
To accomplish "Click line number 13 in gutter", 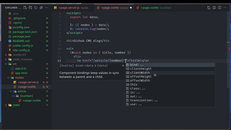I will click(59, 61).
